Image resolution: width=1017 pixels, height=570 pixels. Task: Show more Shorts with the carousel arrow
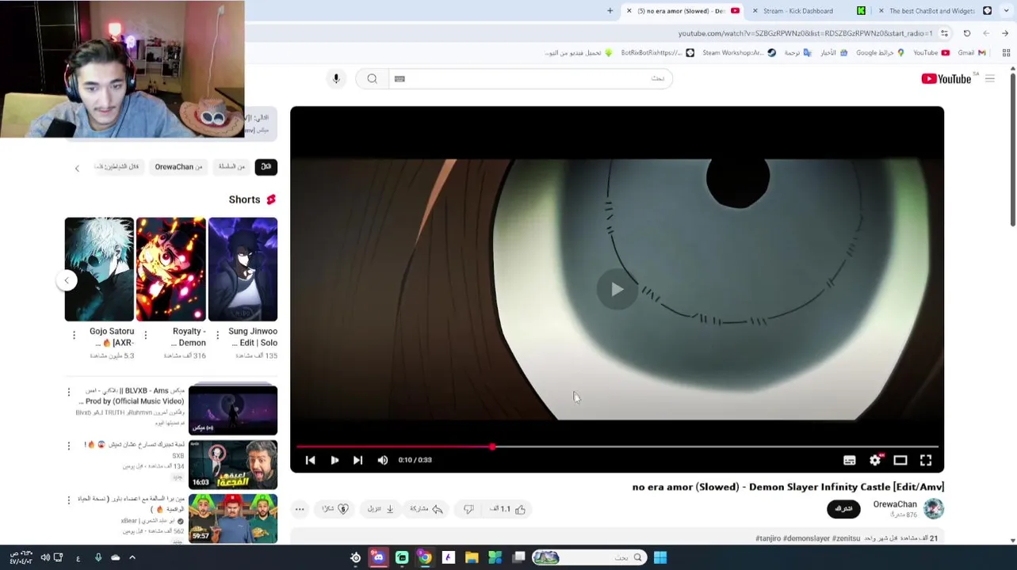[x=67, y=280]
